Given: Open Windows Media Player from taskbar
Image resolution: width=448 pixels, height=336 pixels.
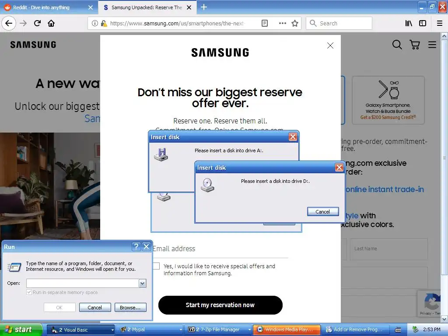Looking at the screenshot, I should (x=287, y=330).
